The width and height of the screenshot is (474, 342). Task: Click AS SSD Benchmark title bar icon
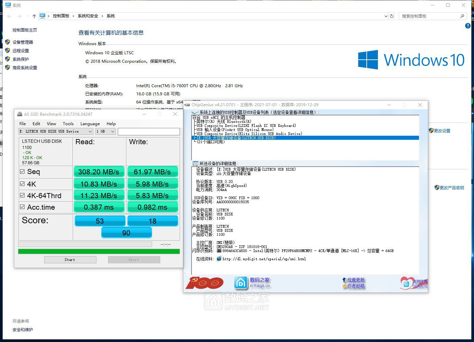click(20, 114)
